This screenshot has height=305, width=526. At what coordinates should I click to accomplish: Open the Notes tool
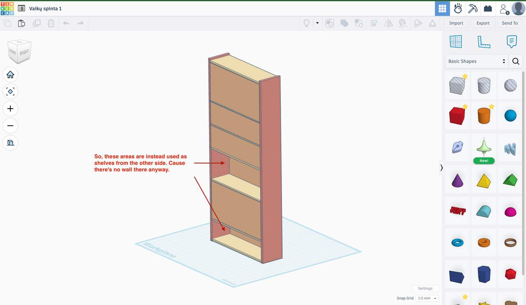click(512, 42)
